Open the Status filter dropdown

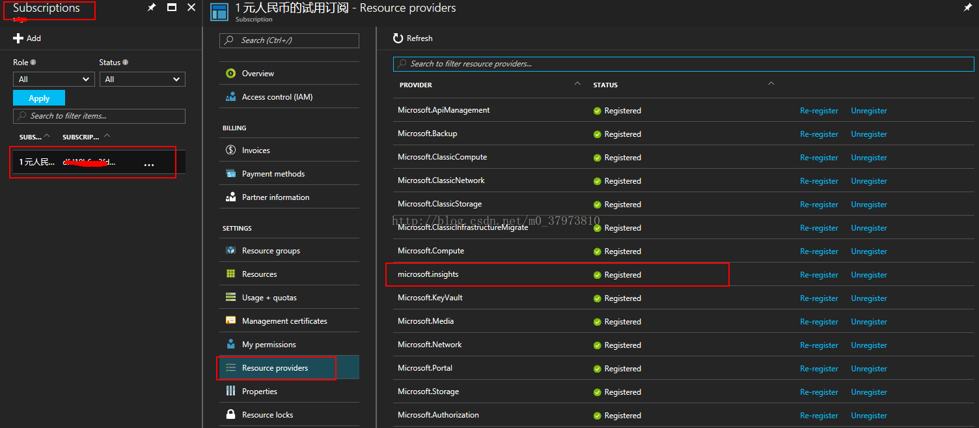pos(142,79)
